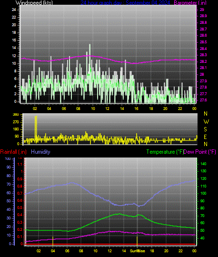Click the "29" barometer axis value
The width and height of the screenshot is (218, 257).
(202, 10)
